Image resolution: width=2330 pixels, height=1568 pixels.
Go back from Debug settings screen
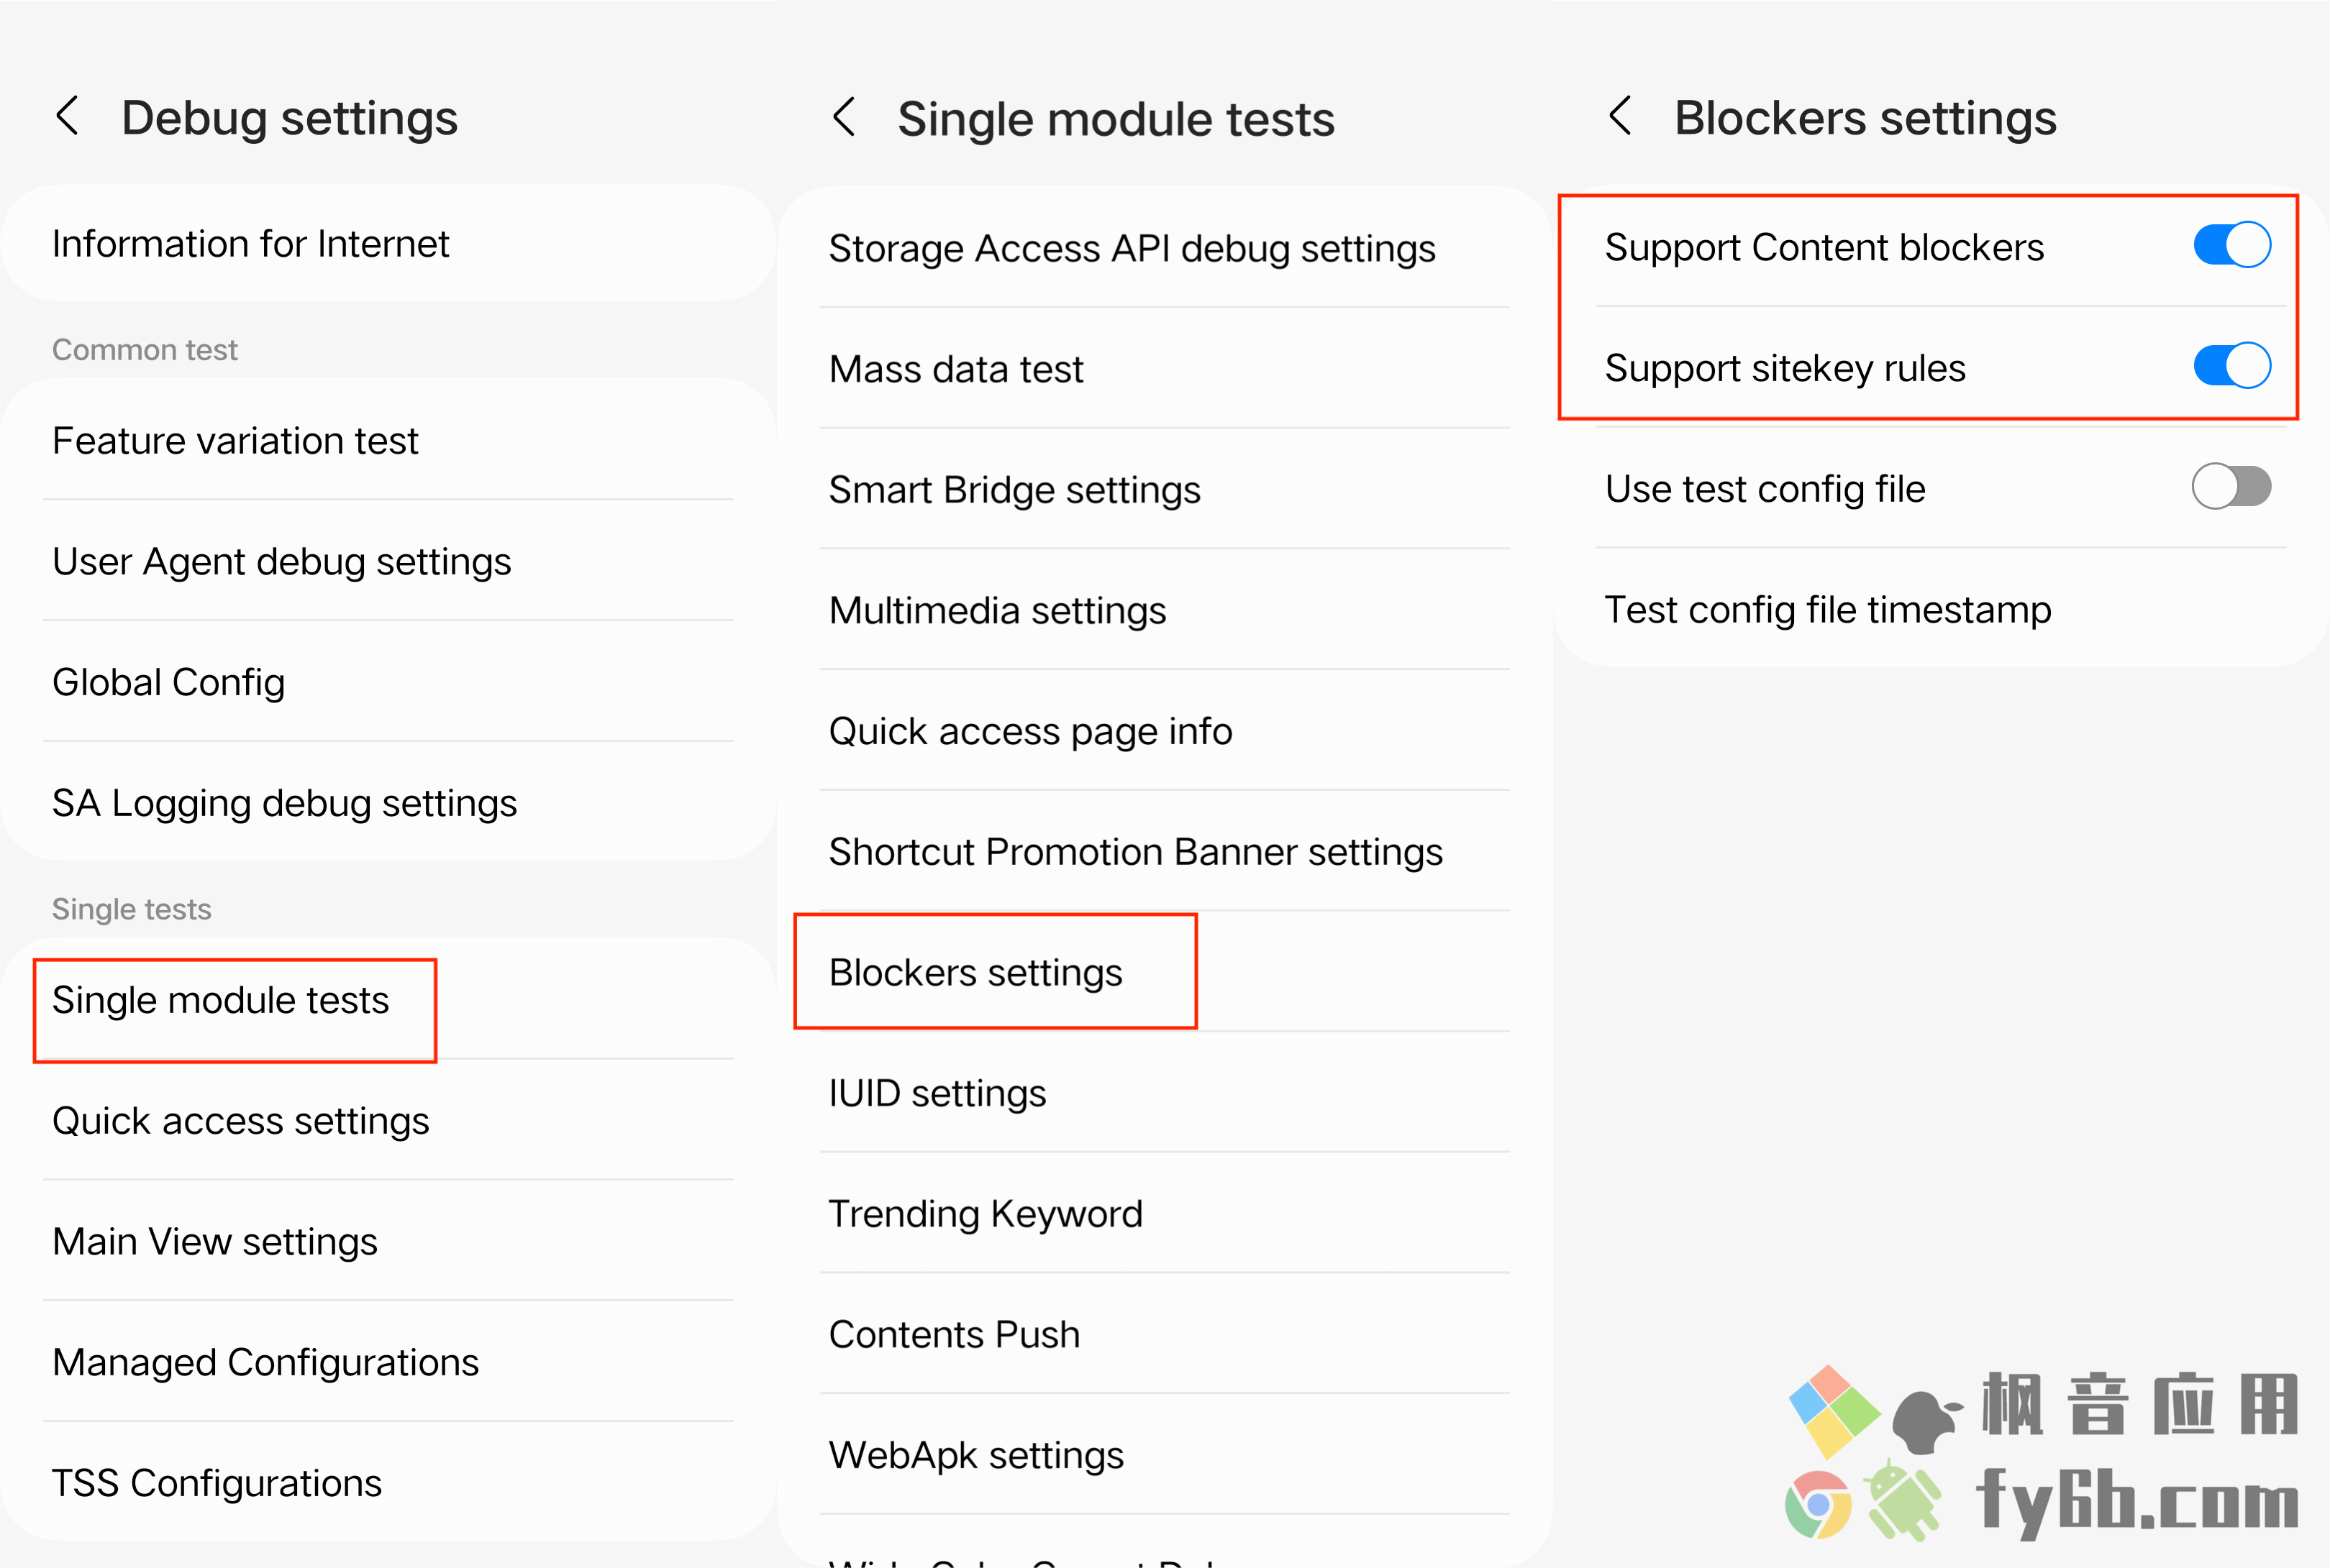tap(67, 117)
